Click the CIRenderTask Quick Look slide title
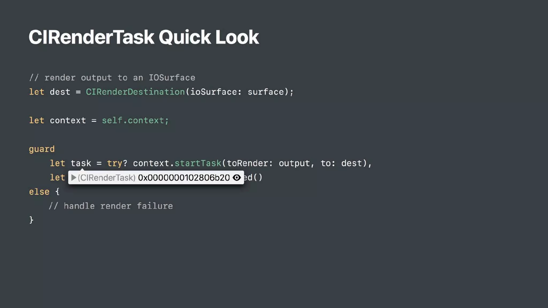The image size is (548, 308). (144, 37)
